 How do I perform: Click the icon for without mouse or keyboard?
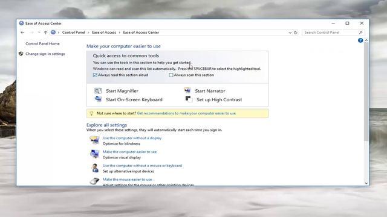95,168
